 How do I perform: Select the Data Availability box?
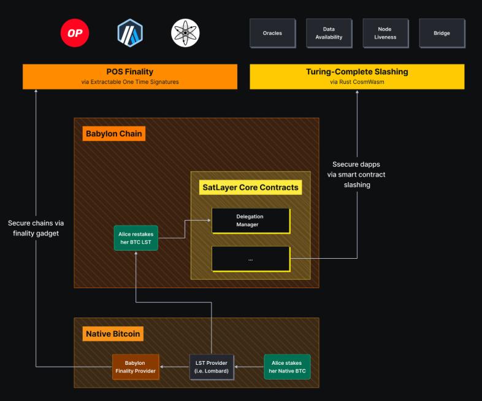pos(329,33)
